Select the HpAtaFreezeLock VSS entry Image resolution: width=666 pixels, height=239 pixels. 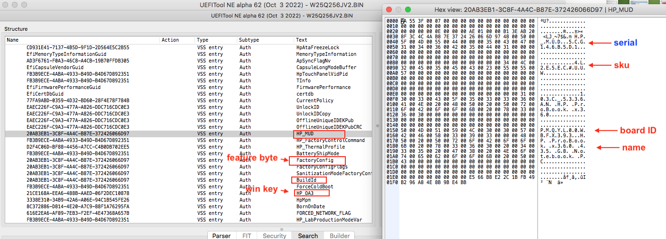[x=188, y=47]
